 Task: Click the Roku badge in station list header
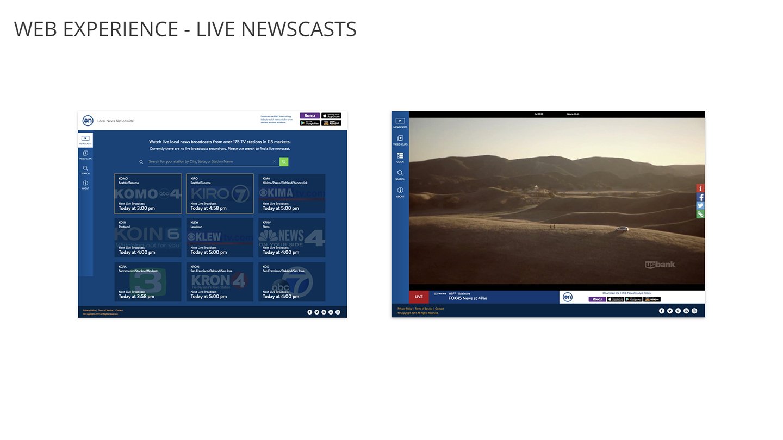click(309, 116)
